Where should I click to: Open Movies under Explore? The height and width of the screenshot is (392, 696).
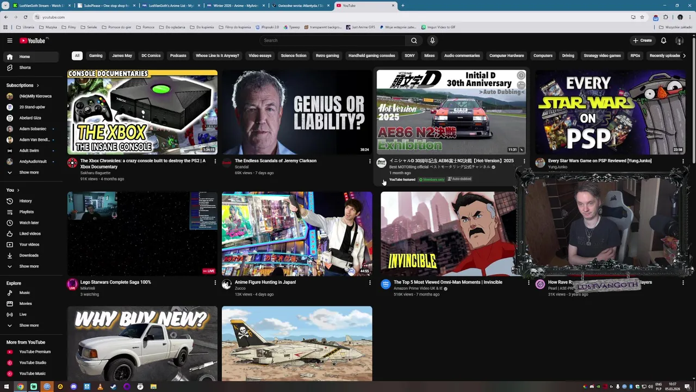pos(26,304)
